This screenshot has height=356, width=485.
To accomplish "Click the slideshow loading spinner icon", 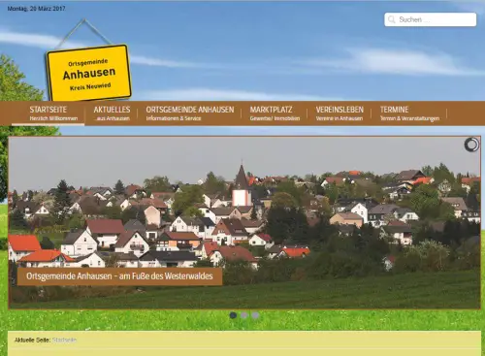I will tap(471, 145).
